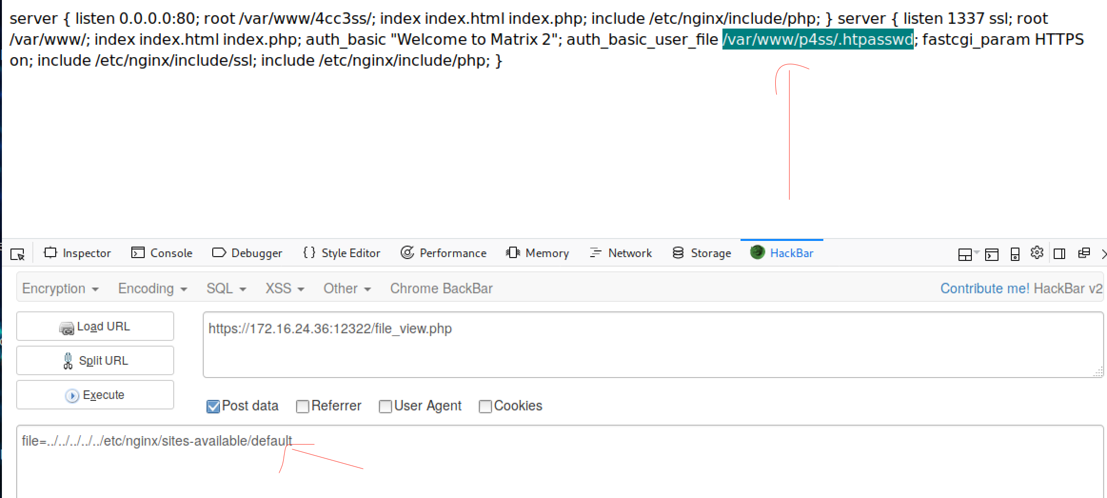Open the Storage tab
Screen dimensions: 1107x498
point(702,253)
